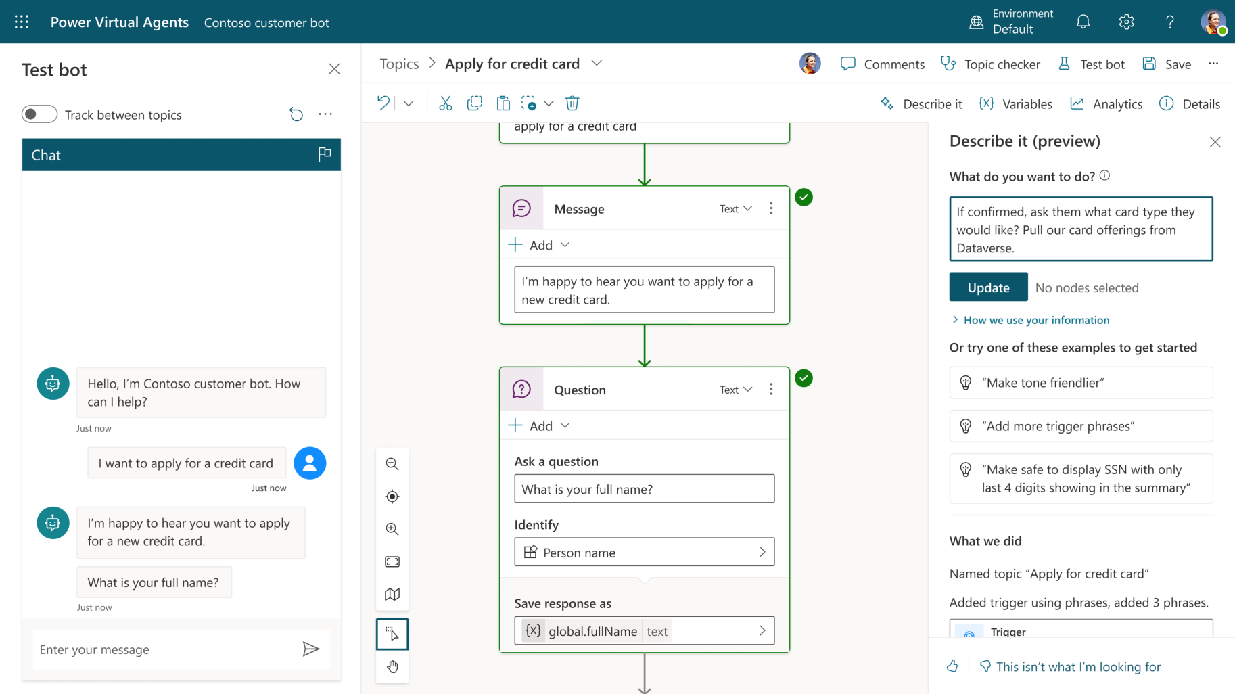Open the Variables panel
The image size is (1235, 694).
(x=1015, y=103)
